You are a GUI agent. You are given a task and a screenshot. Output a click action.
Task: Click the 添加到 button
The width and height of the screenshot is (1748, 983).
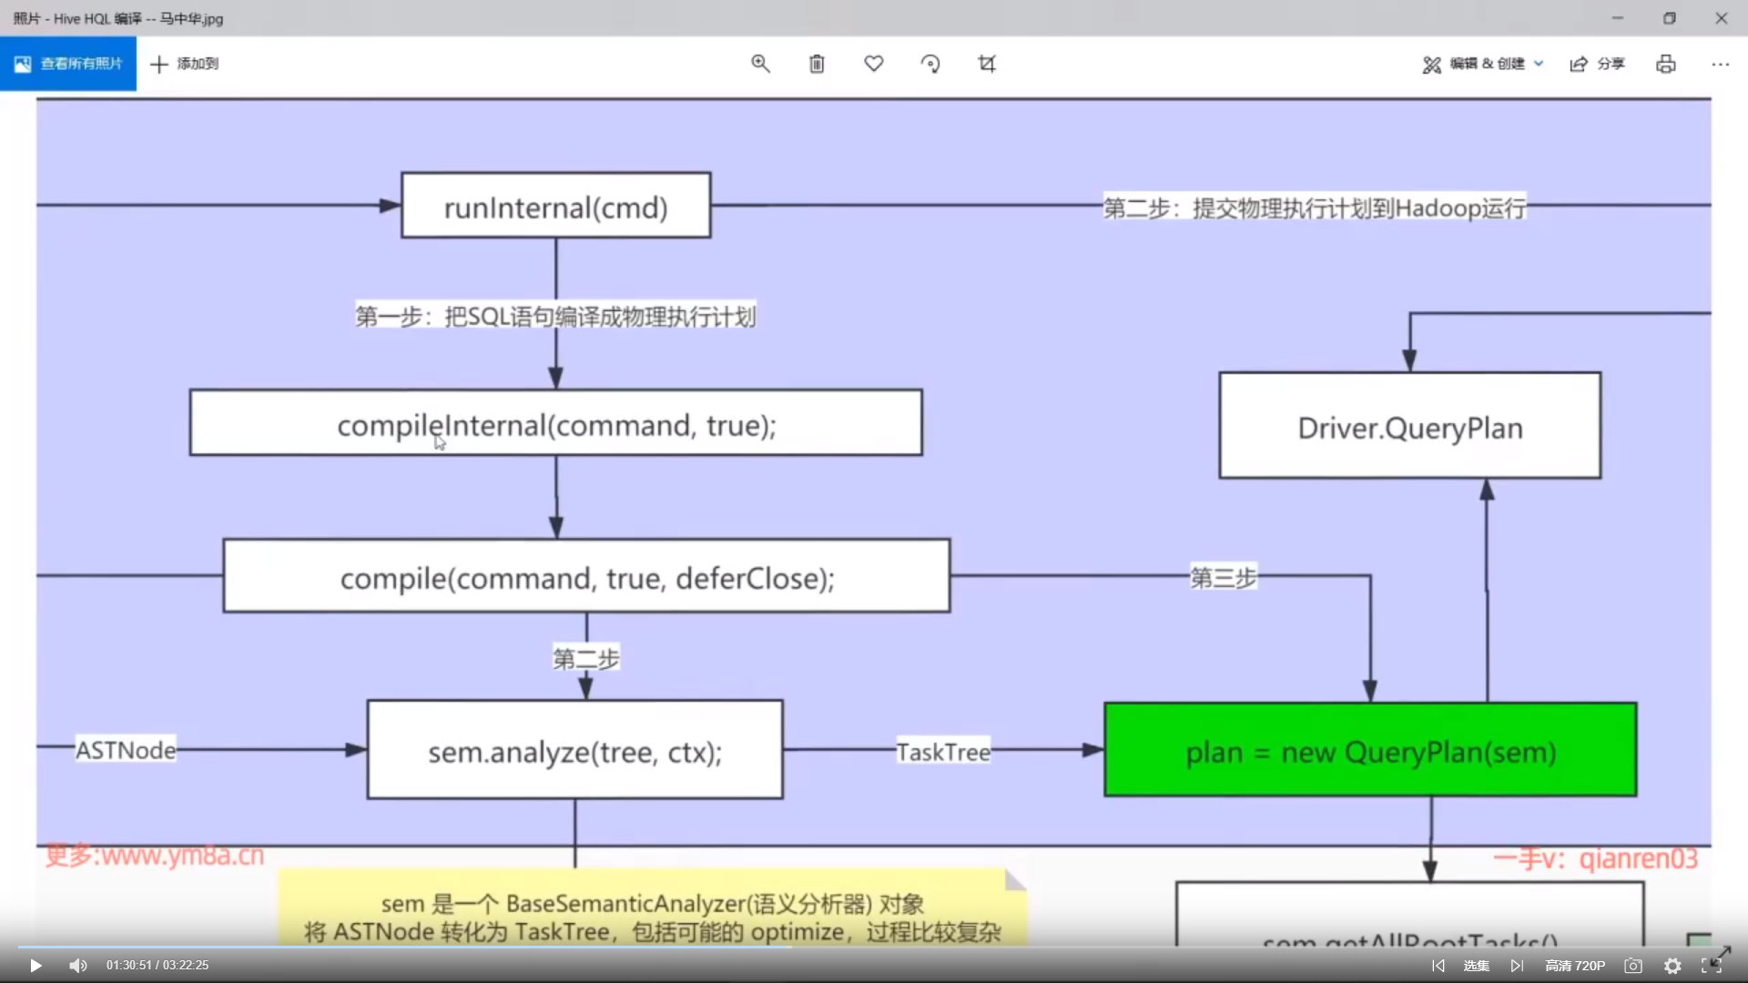pyautogui.click(x=185, y=64)
